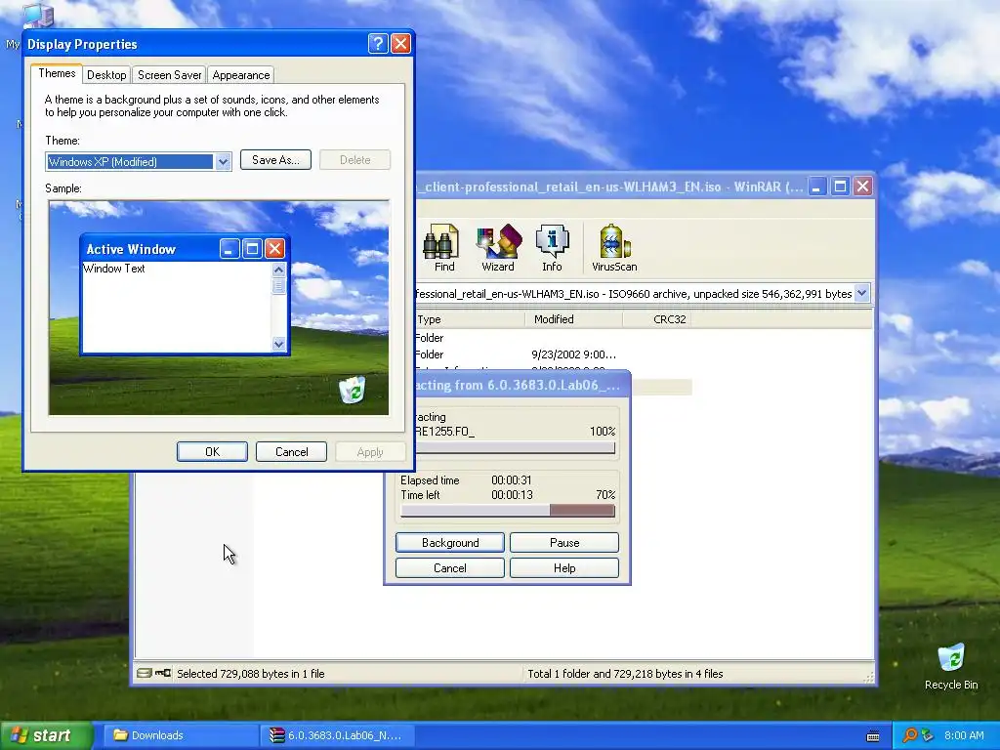
Task: Click the 8:00 AM taskbar clock
Action: coord(964,735)
